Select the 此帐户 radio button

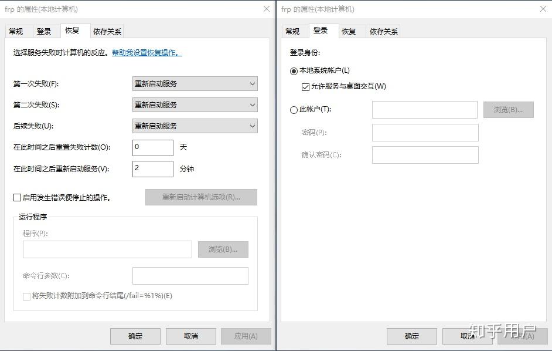tap(295, 109)
